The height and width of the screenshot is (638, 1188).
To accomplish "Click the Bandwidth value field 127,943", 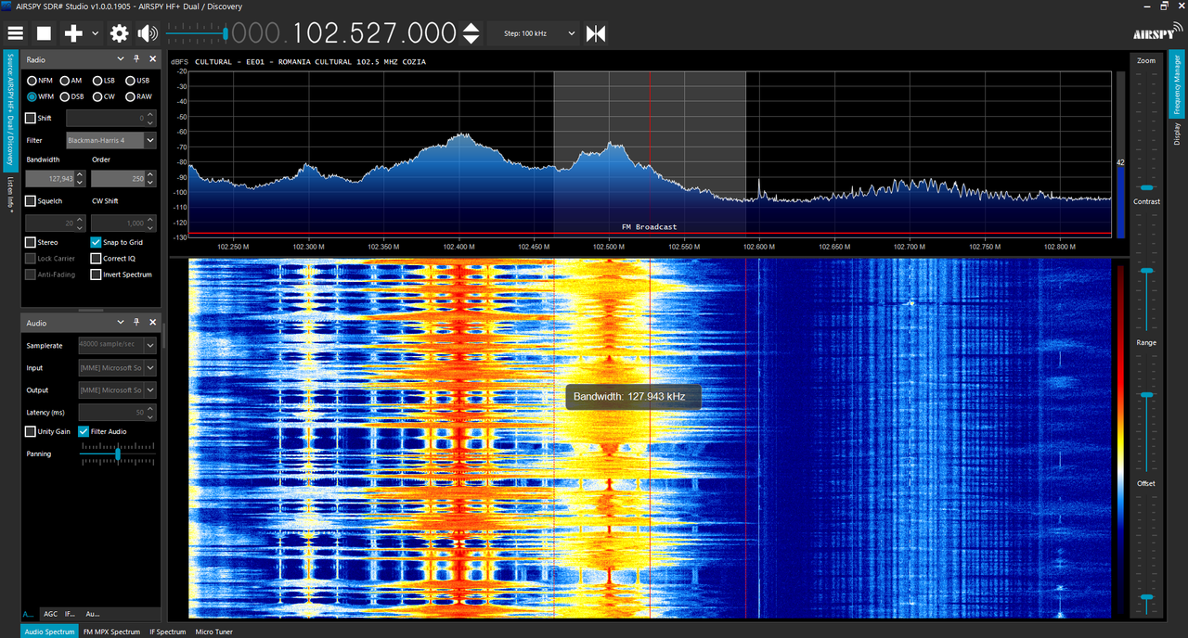I will tap(50, 178).
